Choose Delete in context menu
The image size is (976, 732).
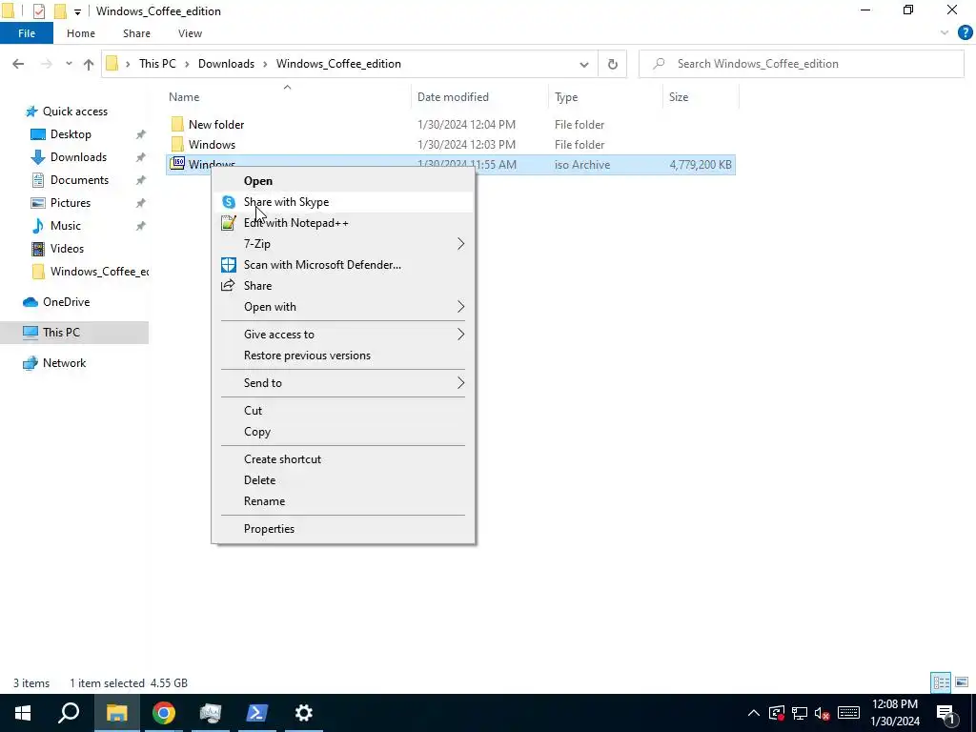click(343, 480)
